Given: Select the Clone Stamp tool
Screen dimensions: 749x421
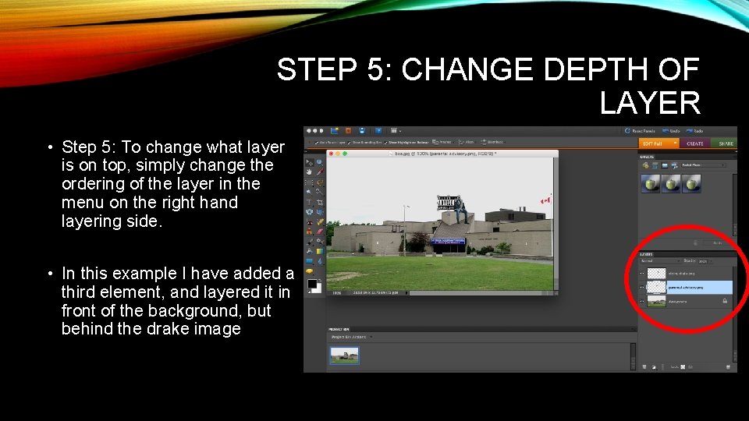Looking at the screenshot, I should pos(309,232).
